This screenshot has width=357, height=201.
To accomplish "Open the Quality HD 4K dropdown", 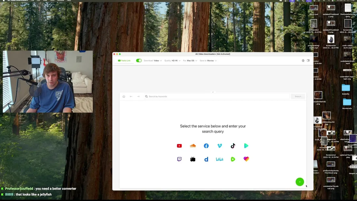I will [x=172, y=61].
